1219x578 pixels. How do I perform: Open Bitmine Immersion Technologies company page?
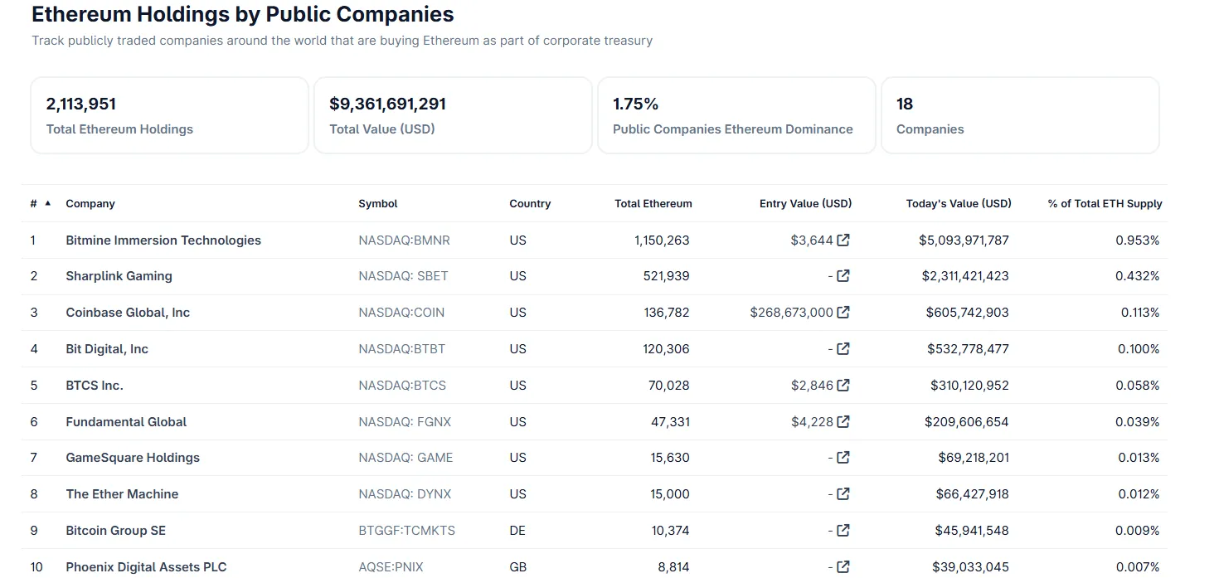pos(163,240)
